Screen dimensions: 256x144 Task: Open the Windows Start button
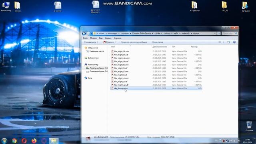[4, 141]
